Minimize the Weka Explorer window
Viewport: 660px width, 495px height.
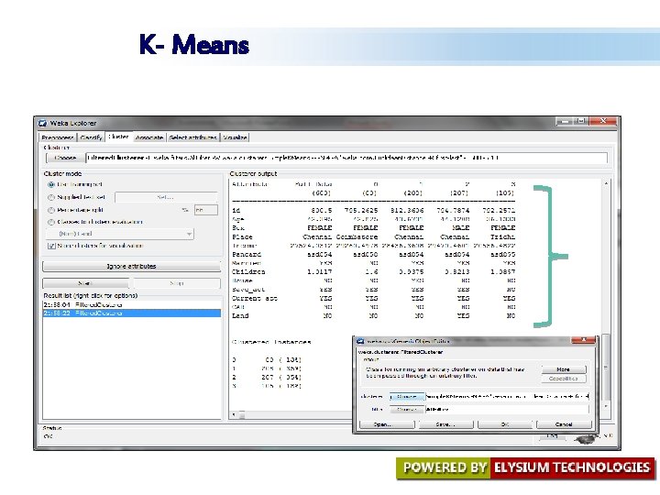pyautogui.click(x=565, y=121)
